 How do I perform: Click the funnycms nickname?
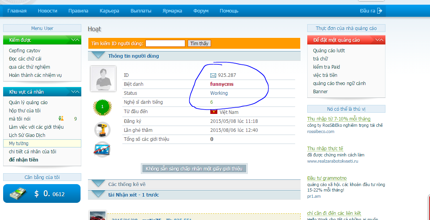(222, 84)
